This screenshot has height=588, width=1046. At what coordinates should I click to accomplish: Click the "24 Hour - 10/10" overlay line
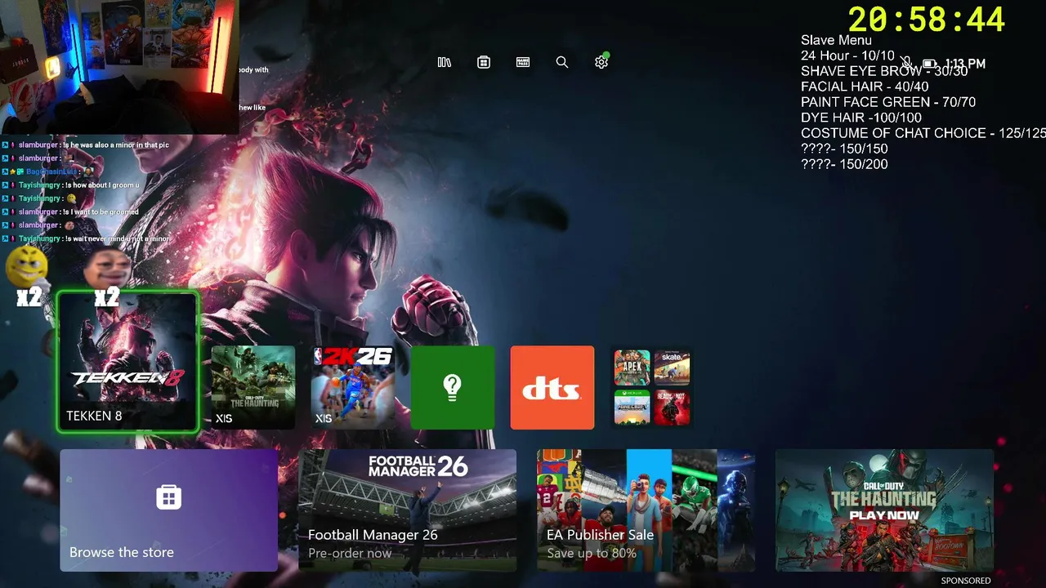847,56
